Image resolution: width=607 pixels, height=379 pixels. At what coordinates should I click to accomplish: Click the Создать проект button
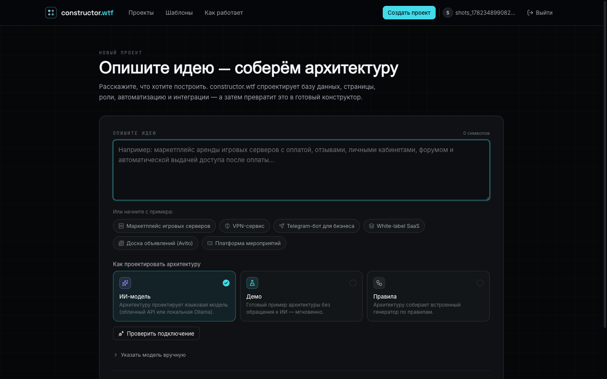409,13
